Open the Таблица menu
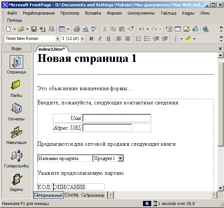The height and width of the screenshot is (208, 224). (169, 13)
